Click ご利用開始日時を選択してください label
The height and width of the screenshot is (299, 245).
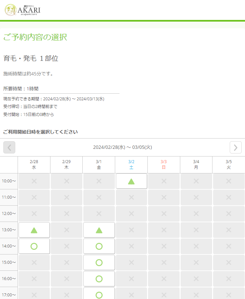click(x=41, y=132)
